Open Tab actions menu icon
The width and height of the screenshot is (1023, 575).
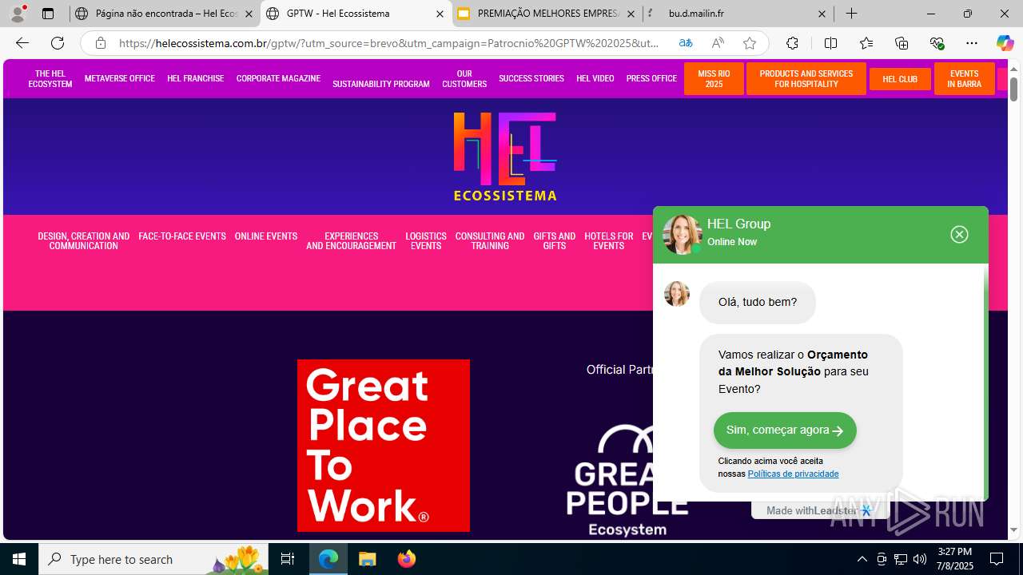pyautogui.click(x=48, y=14)
